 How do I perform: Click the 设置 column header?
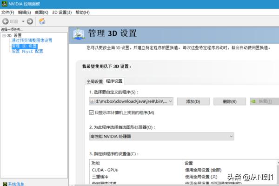[x=189, y=163]
